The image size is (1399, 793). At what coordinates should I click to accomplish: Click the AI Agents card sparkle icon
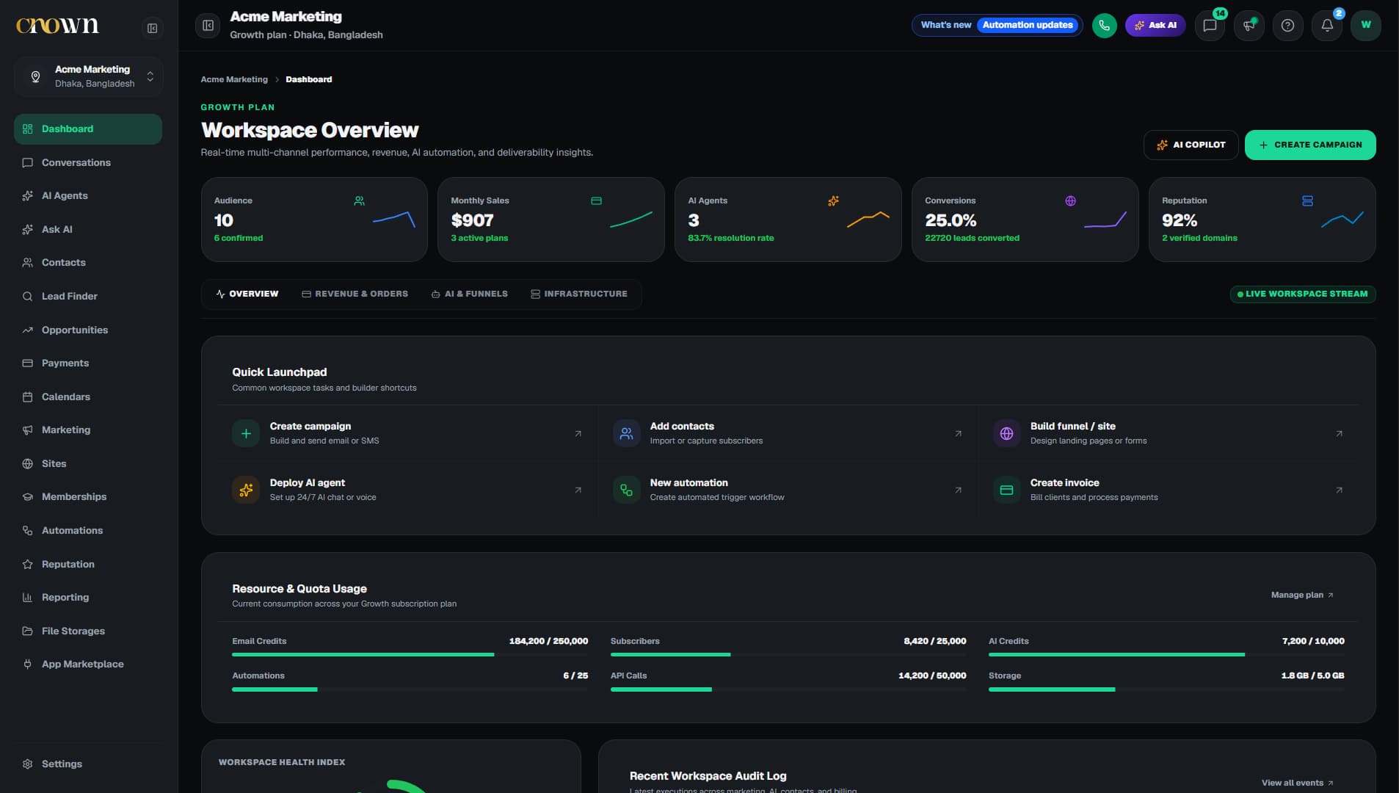[833, 200]
